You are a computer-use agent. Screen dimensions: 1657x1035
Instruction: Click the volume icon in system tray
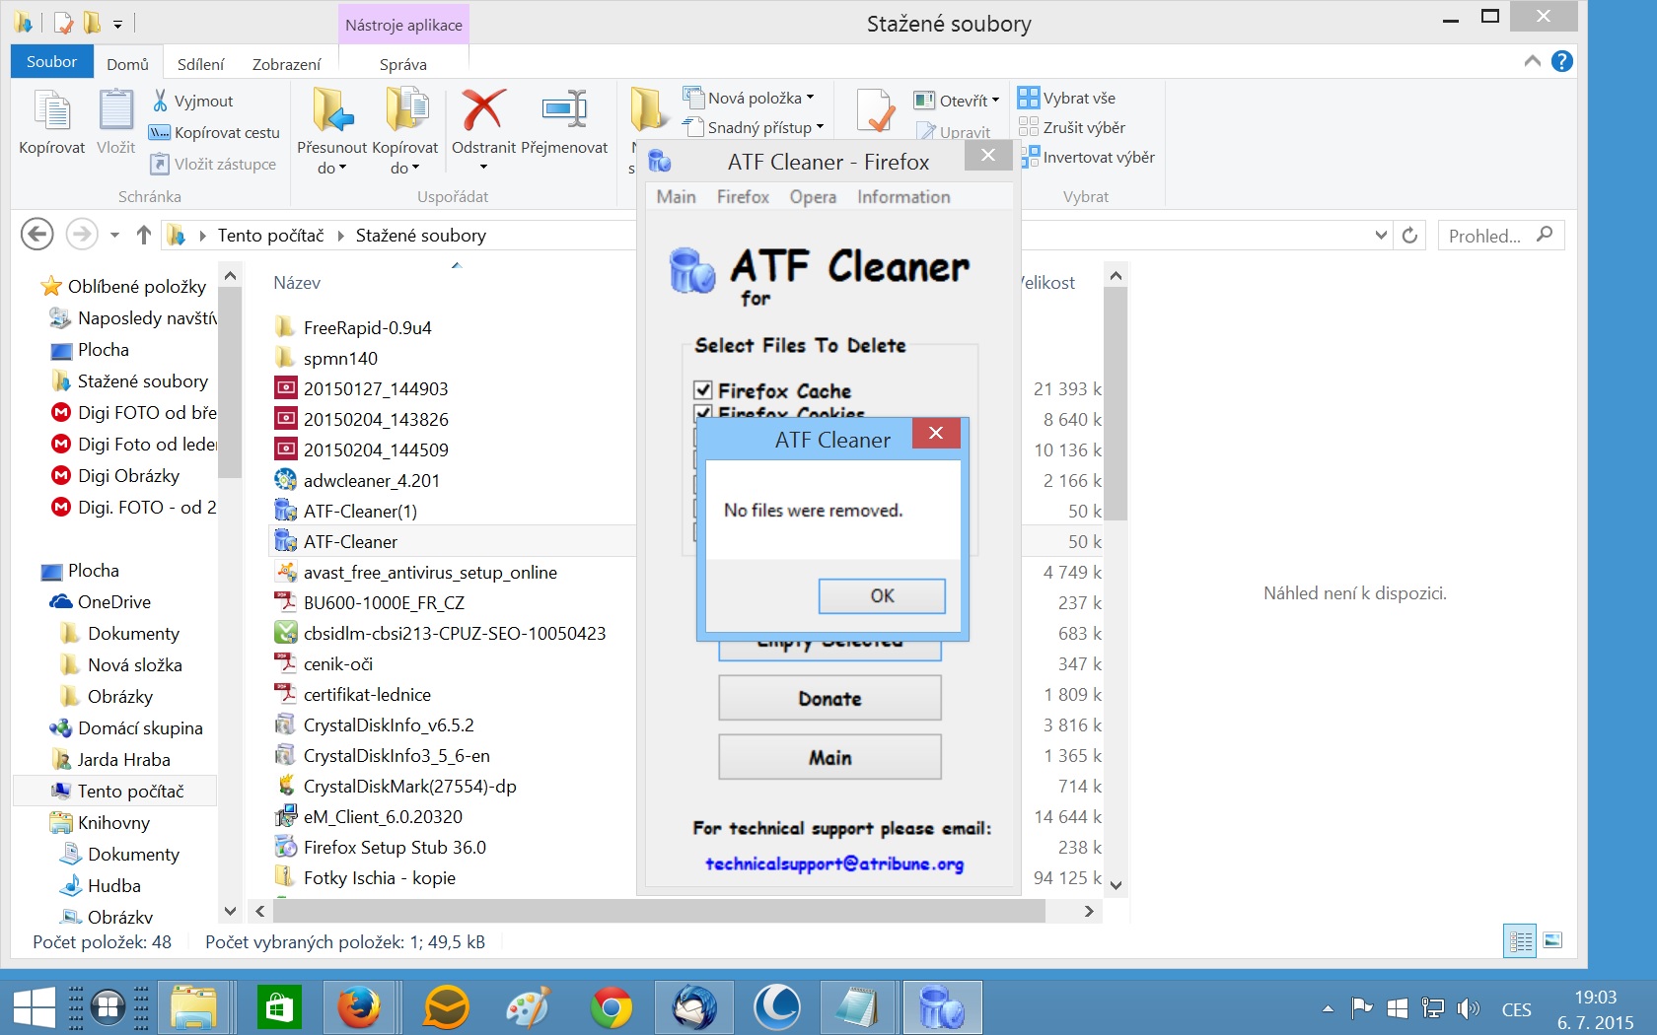(x=1468, y=1007)
